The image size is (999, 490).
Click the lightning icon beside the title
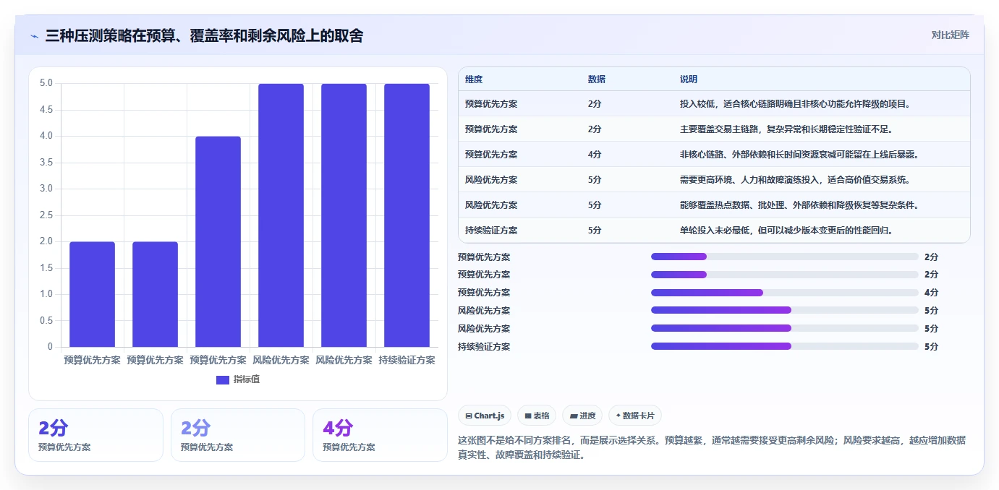pos(35,36)
